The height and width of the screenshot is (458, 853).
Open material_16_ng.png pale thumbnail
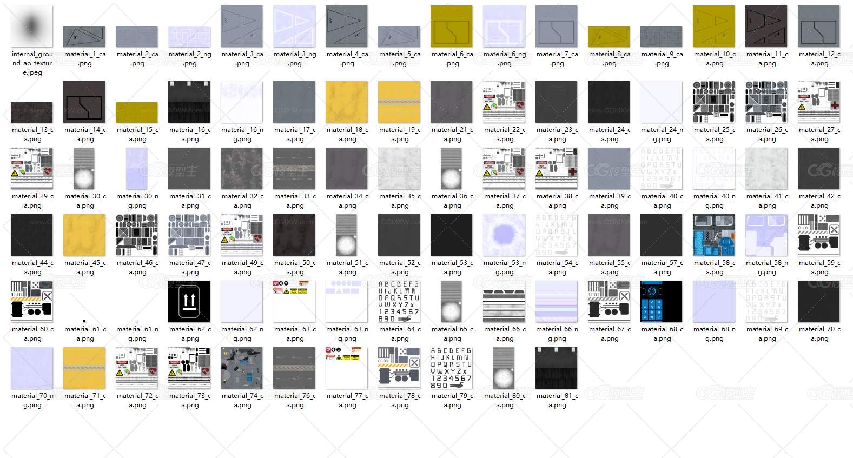pos(242,102)
